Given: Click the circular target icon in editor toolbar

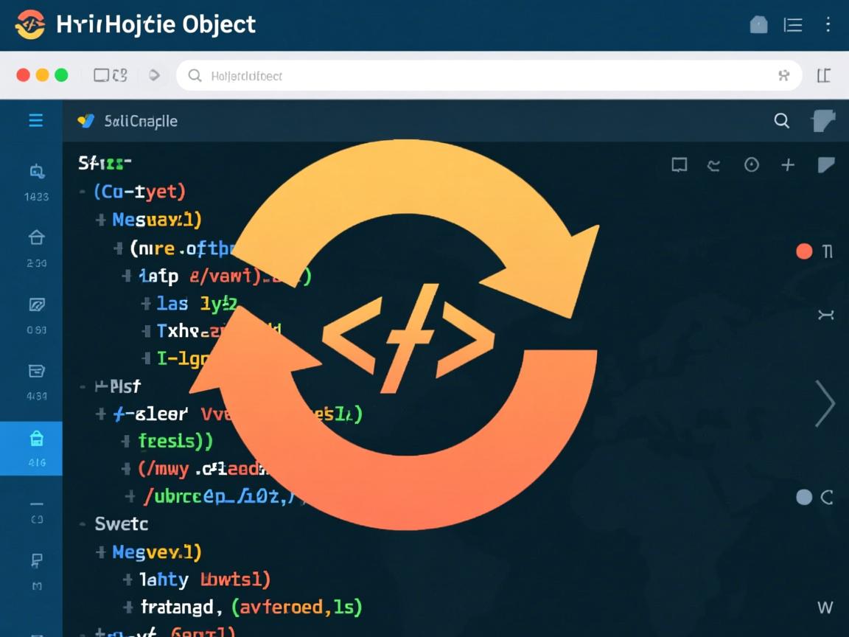Looking at the screenshot, I should (x=751, y=165).
